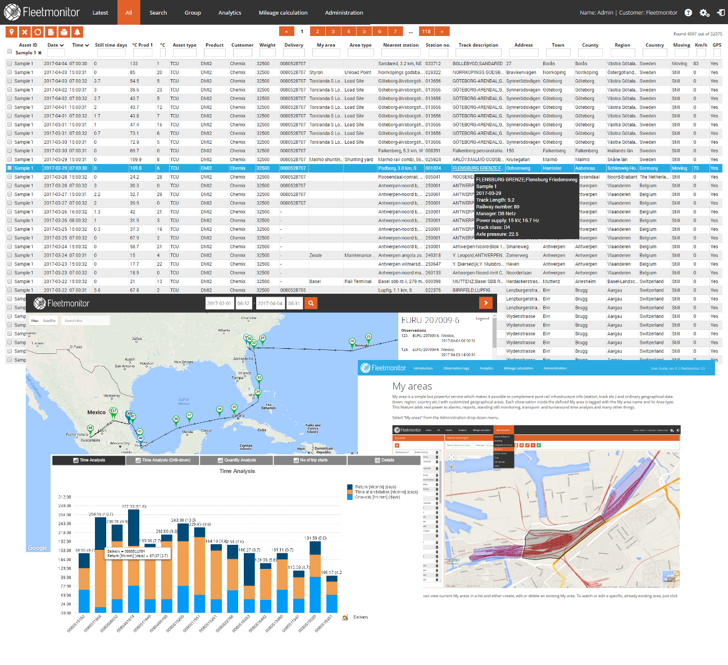The height and width of the screenshot is (665, 728).
Task: Click the start date field 2017-02-01
Action: tap(219, 303)
